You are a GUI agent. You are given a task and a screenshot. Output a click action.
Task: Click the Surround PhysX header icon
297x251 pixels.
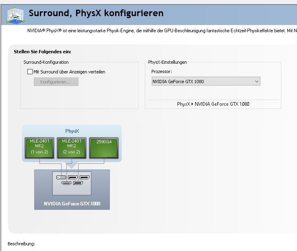click(15, 15)
